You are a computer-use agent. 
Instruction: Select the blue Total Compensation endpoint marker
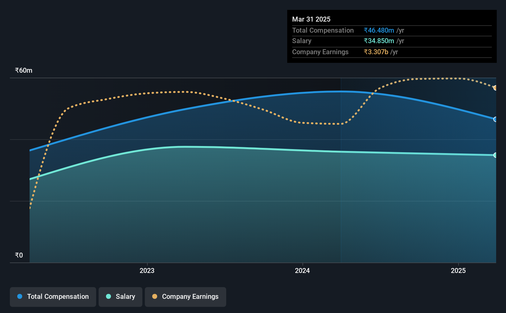(495, 119)
